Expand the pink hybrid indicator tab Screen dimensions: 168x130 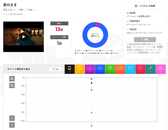[161, 69]
